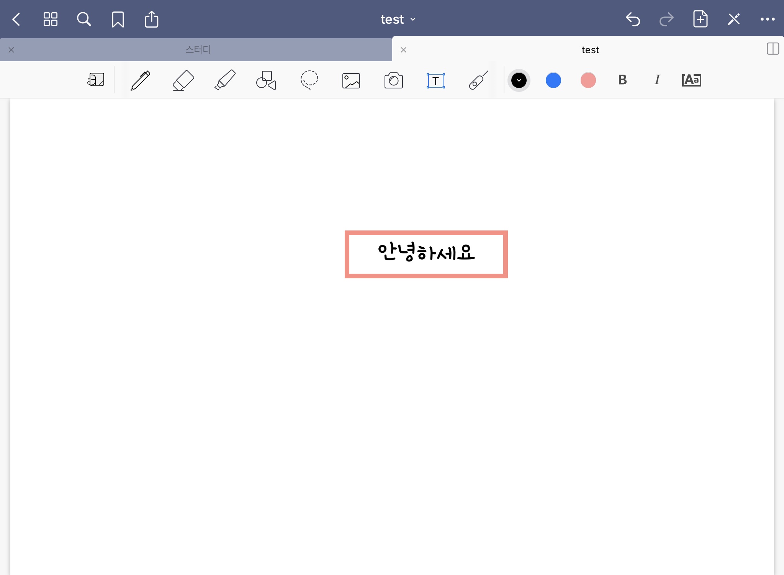Add a new page
This screenshot has height=575, width=784.
coord(700,19)
